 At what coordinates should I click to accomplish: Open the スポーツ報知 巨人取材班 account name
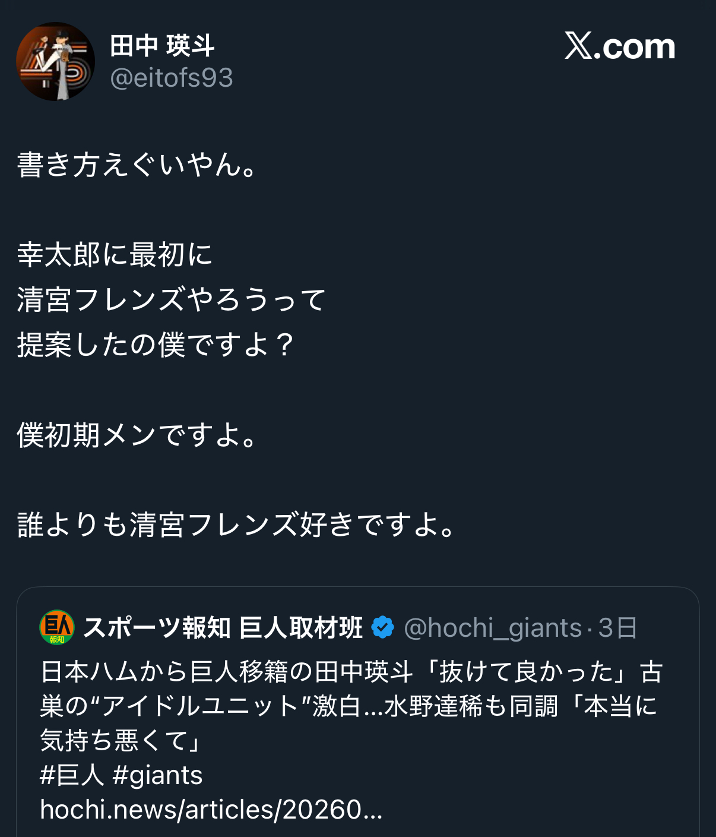[223, 628]
